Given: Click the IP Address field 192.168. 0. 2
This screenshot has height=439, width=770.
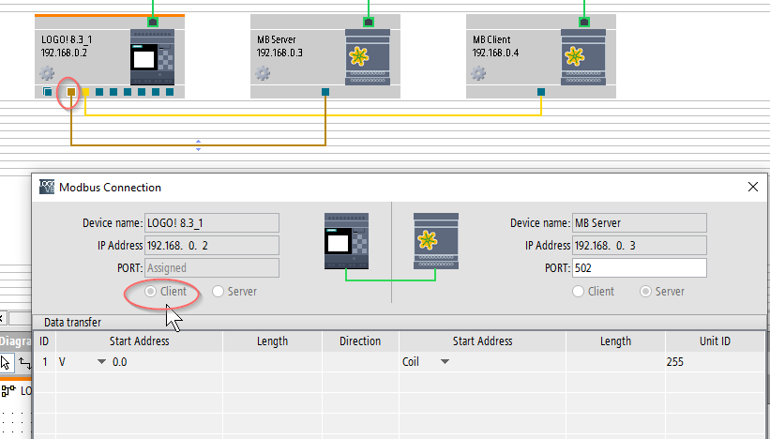Looking at the screenshot, I should [x=212, y=246].
